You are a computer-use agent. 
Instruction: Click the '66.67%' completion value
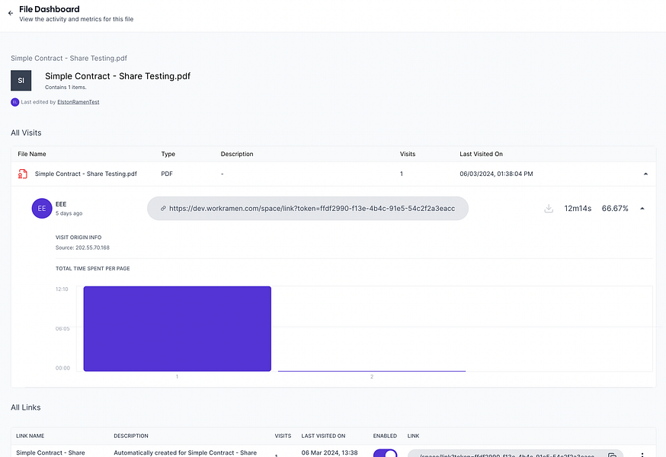coord(615,209)
